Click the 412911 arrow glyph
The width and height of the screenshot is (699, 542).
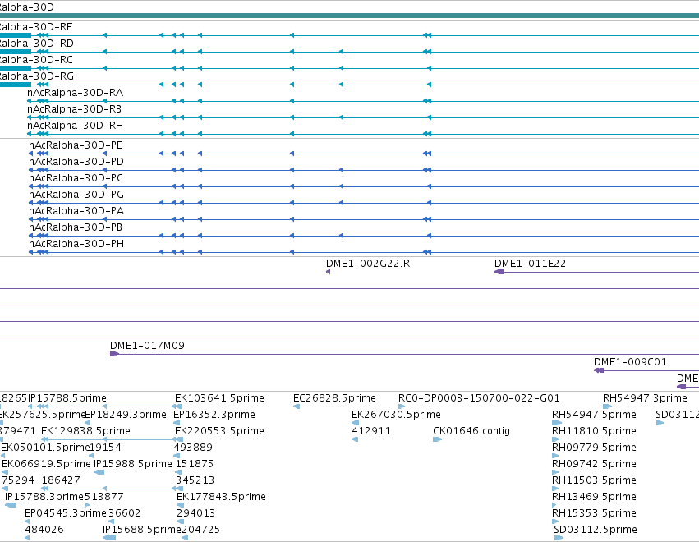click(355, 439)
